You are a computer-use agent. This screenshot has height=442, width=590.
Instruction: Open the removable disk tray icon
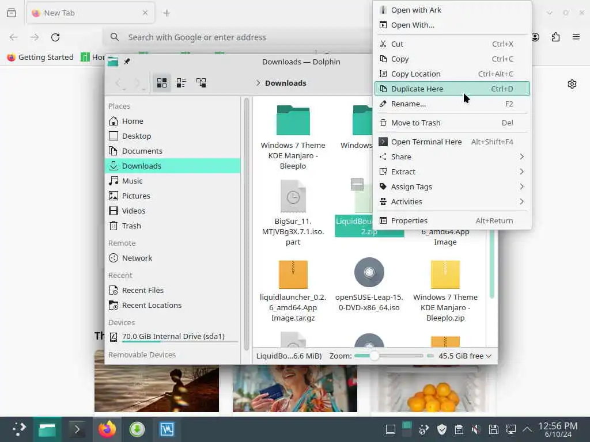493,429
